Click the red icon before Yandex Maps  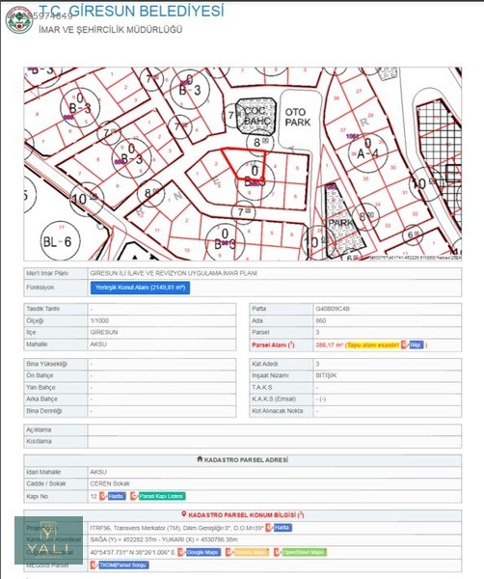(x=229, y=552)
